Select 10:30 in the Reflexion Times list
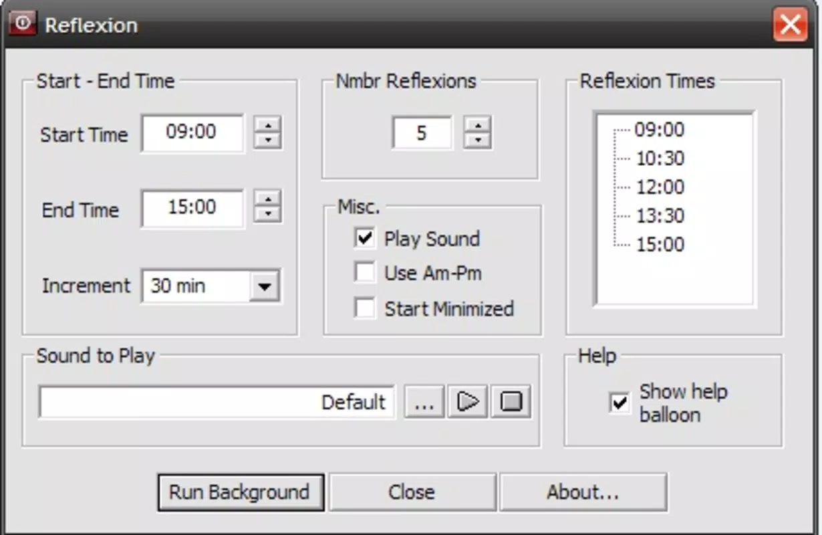This screenshot has height=535, width=822. pyautogui.click(x=660, y=158)
